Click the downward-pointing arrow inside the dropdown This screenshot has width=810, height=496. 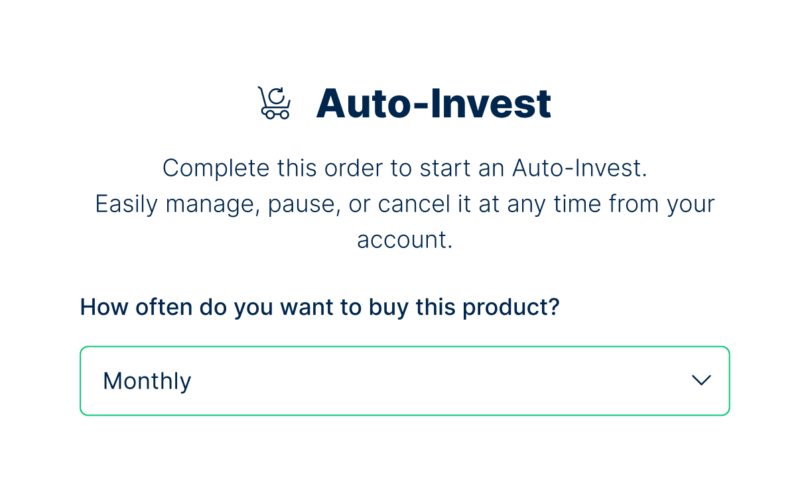click(701, 381)
